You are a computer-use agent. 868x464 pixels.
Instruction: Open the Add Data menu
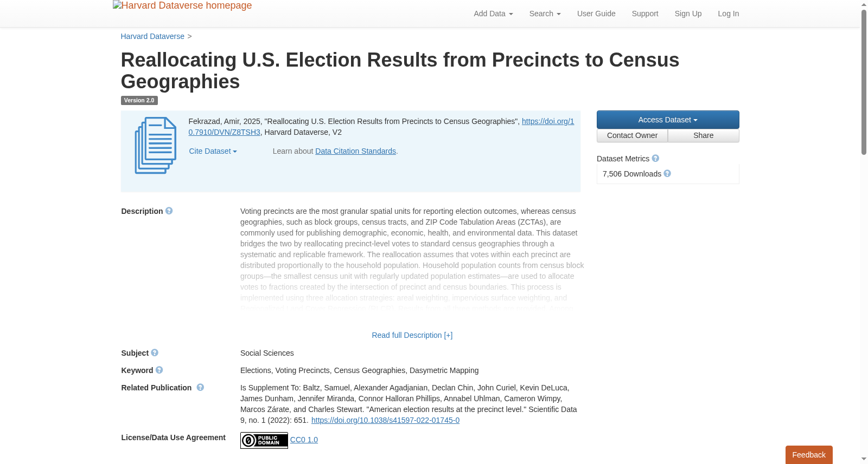493,14
